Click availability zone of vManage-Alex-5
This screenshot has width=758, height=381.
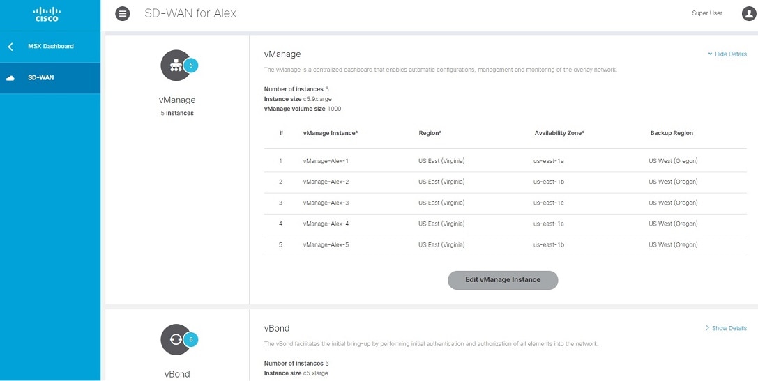tap(549, 244)
